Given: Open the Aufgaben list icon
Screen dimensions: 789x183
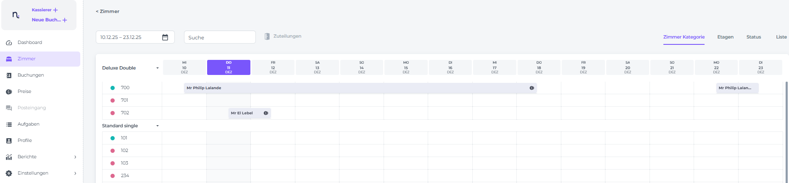Looking at the screenshot, I should point(9,124).
